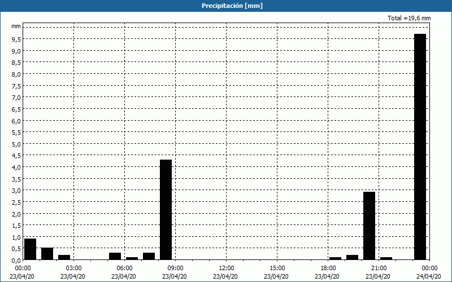Image resolution: width=452 pixels, height=282 pixels.
Task: Select the small bar just before 03:00
Action: 64,257
